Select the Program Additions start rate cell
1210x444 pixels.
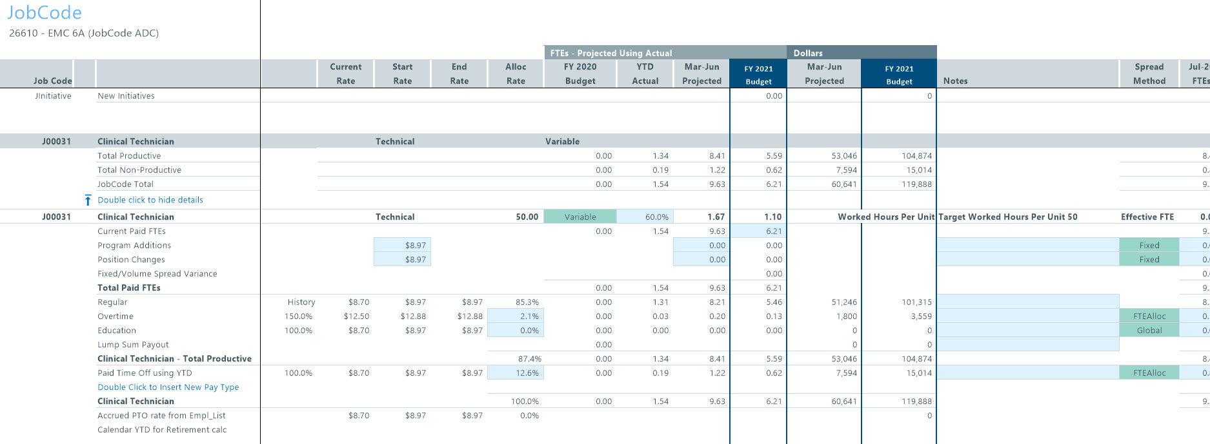402,246
